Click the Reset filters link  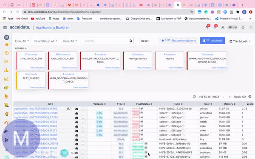pos(145,41)
